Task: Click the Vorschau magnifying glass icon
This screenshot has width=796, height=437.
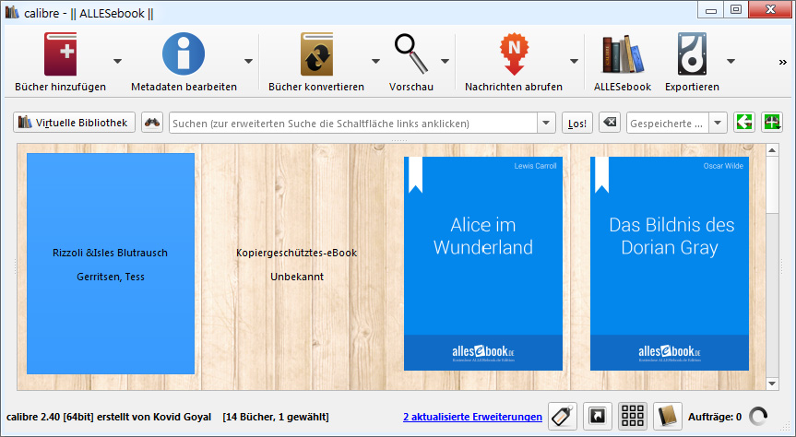Action: pos(411,53)
